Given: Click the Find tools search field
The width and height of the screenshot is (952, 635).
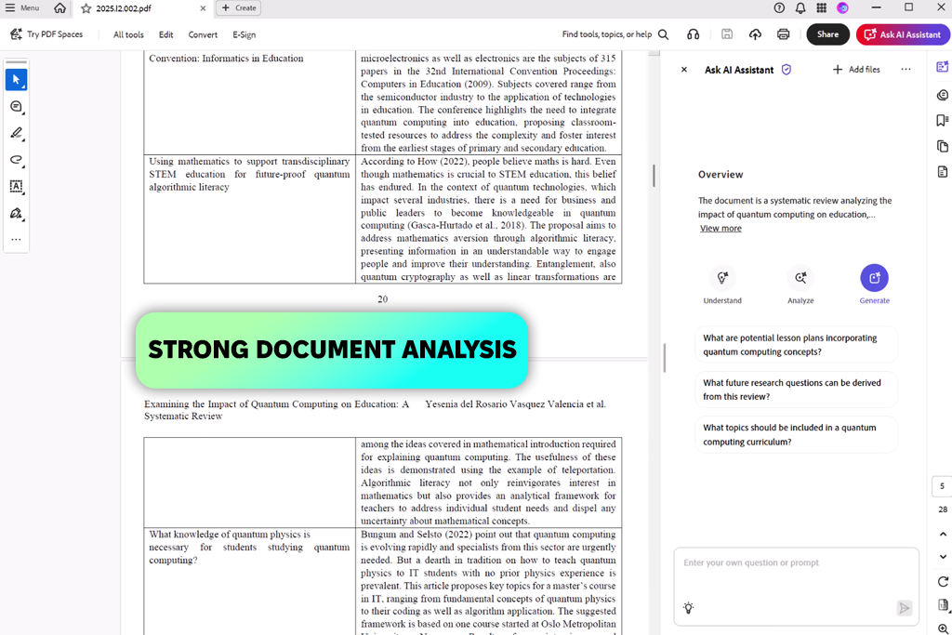Looking at the screenshot, I should click(x=615, y=34).
